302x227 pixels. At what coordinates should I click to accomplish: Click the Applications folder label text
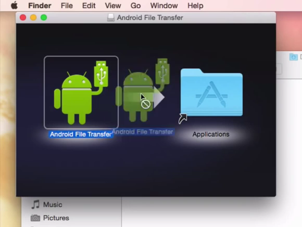[211, 134]
